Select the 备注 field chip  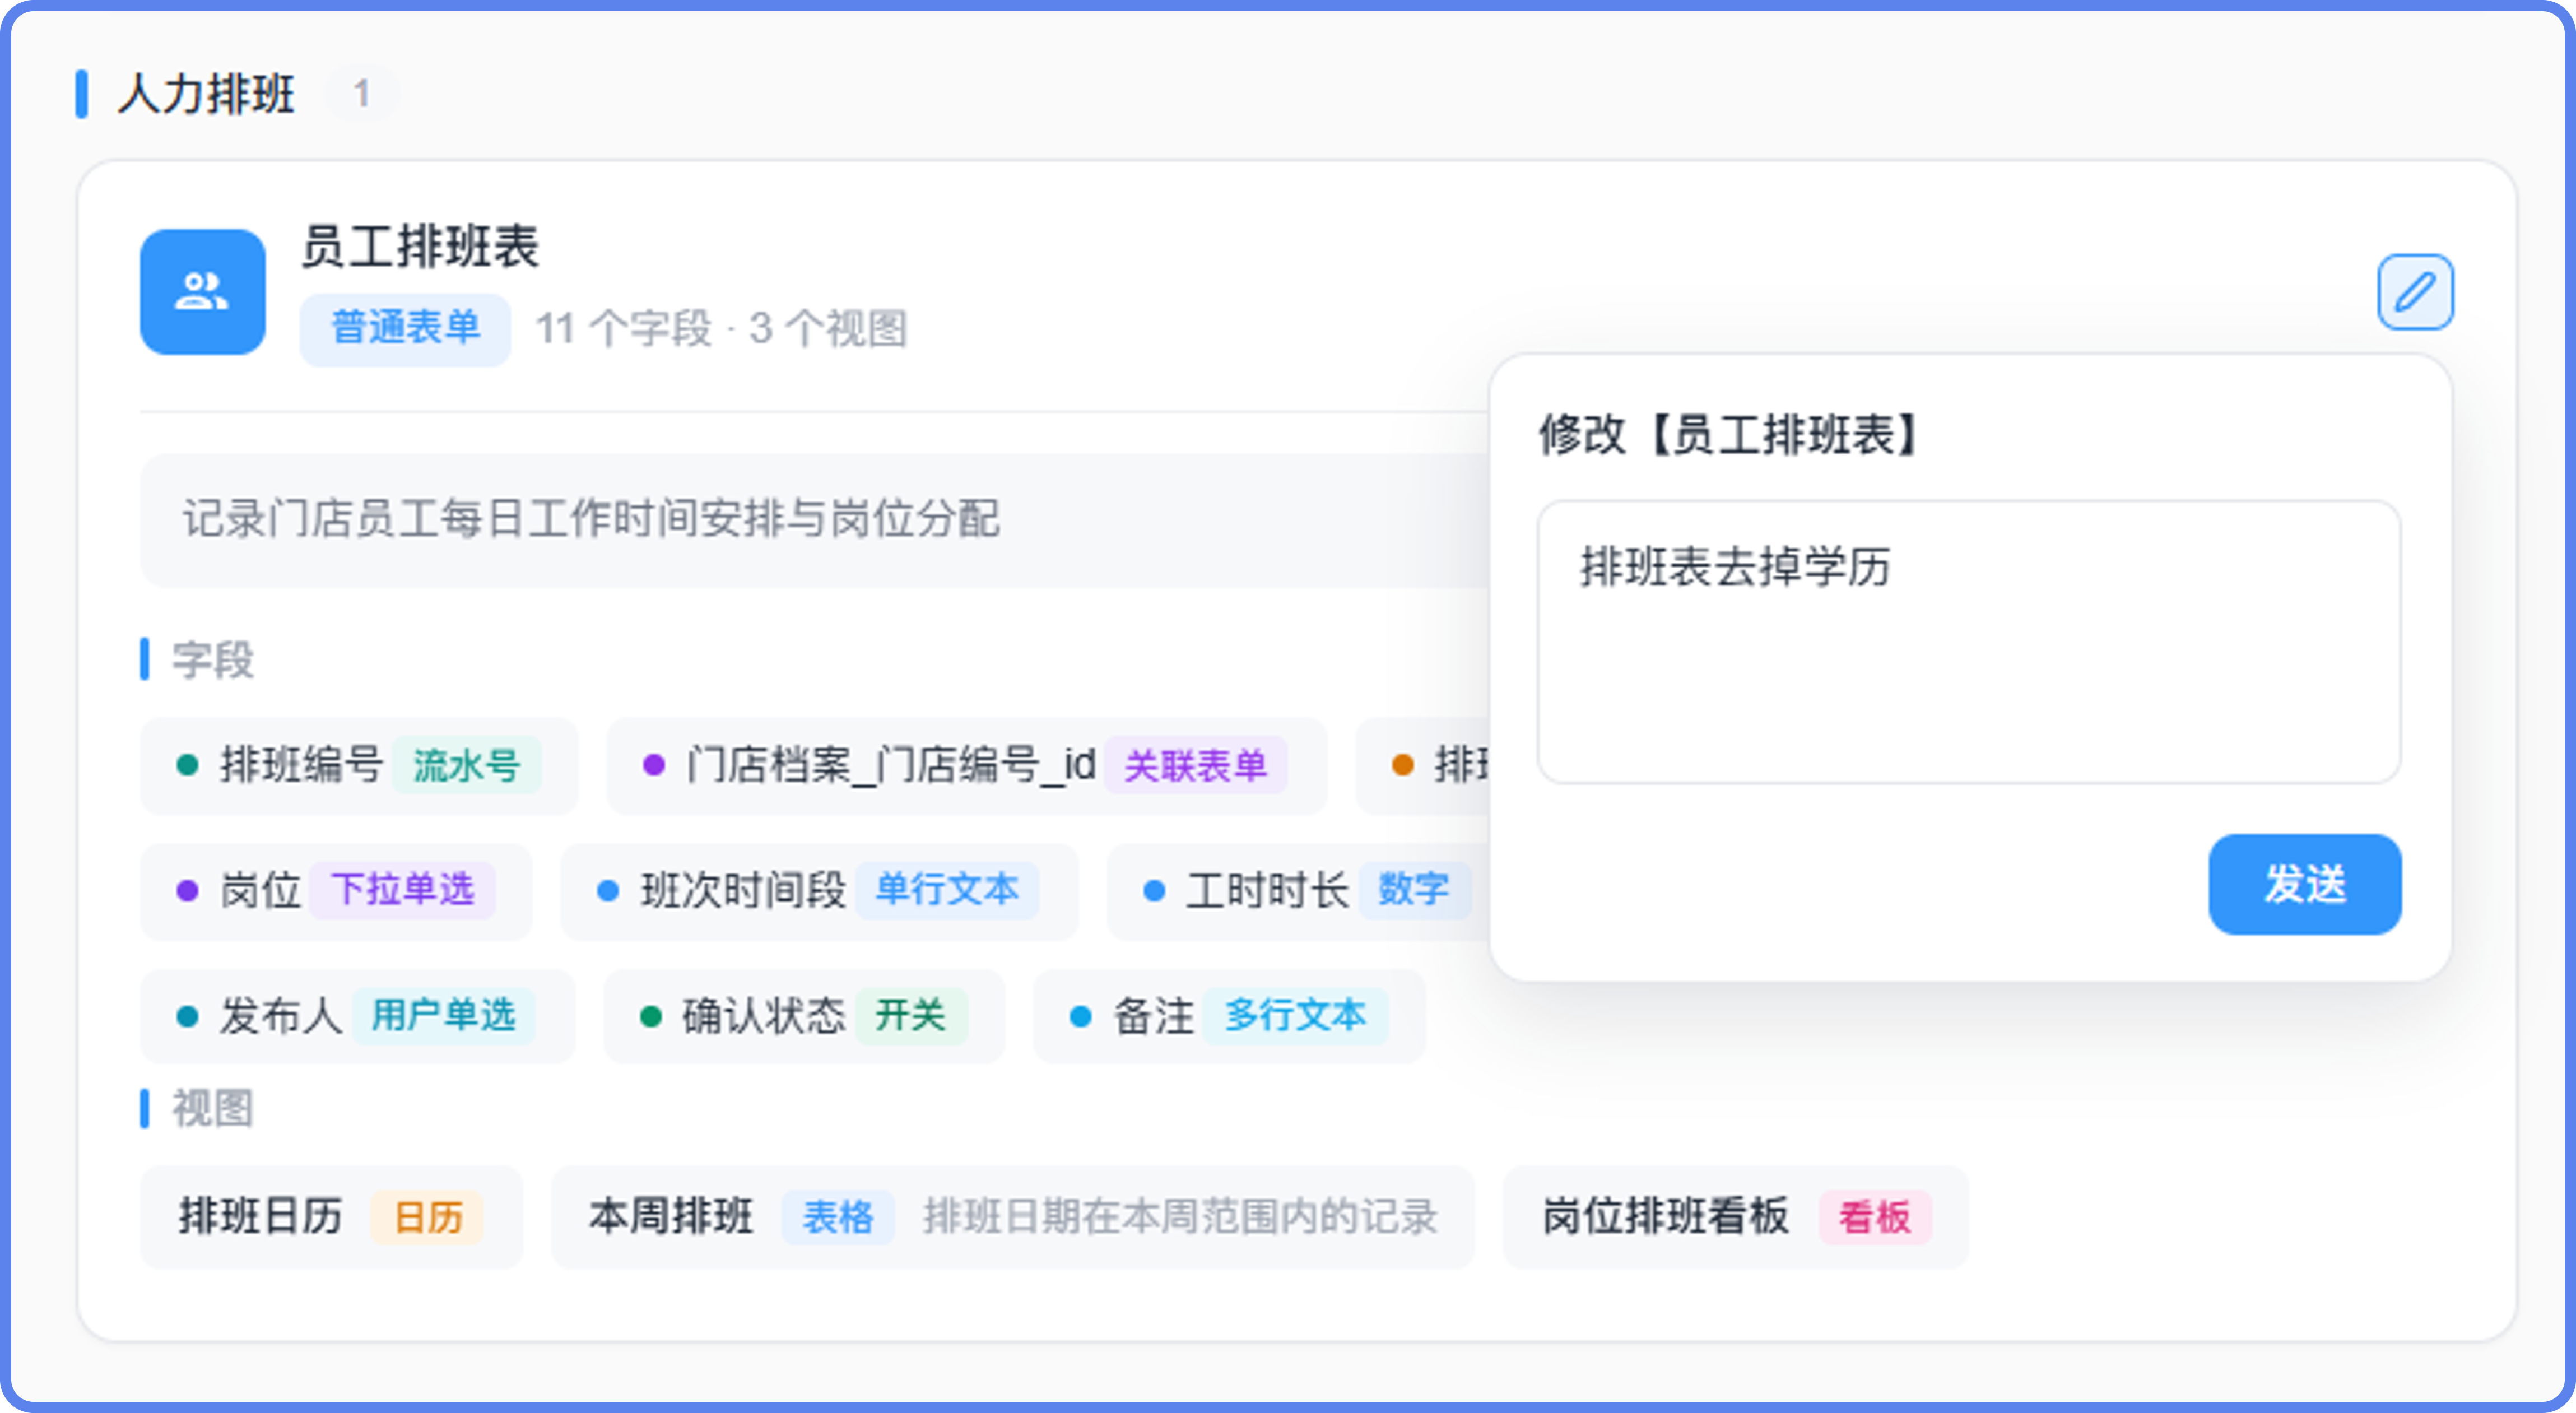click(x=1229, y=1016)
